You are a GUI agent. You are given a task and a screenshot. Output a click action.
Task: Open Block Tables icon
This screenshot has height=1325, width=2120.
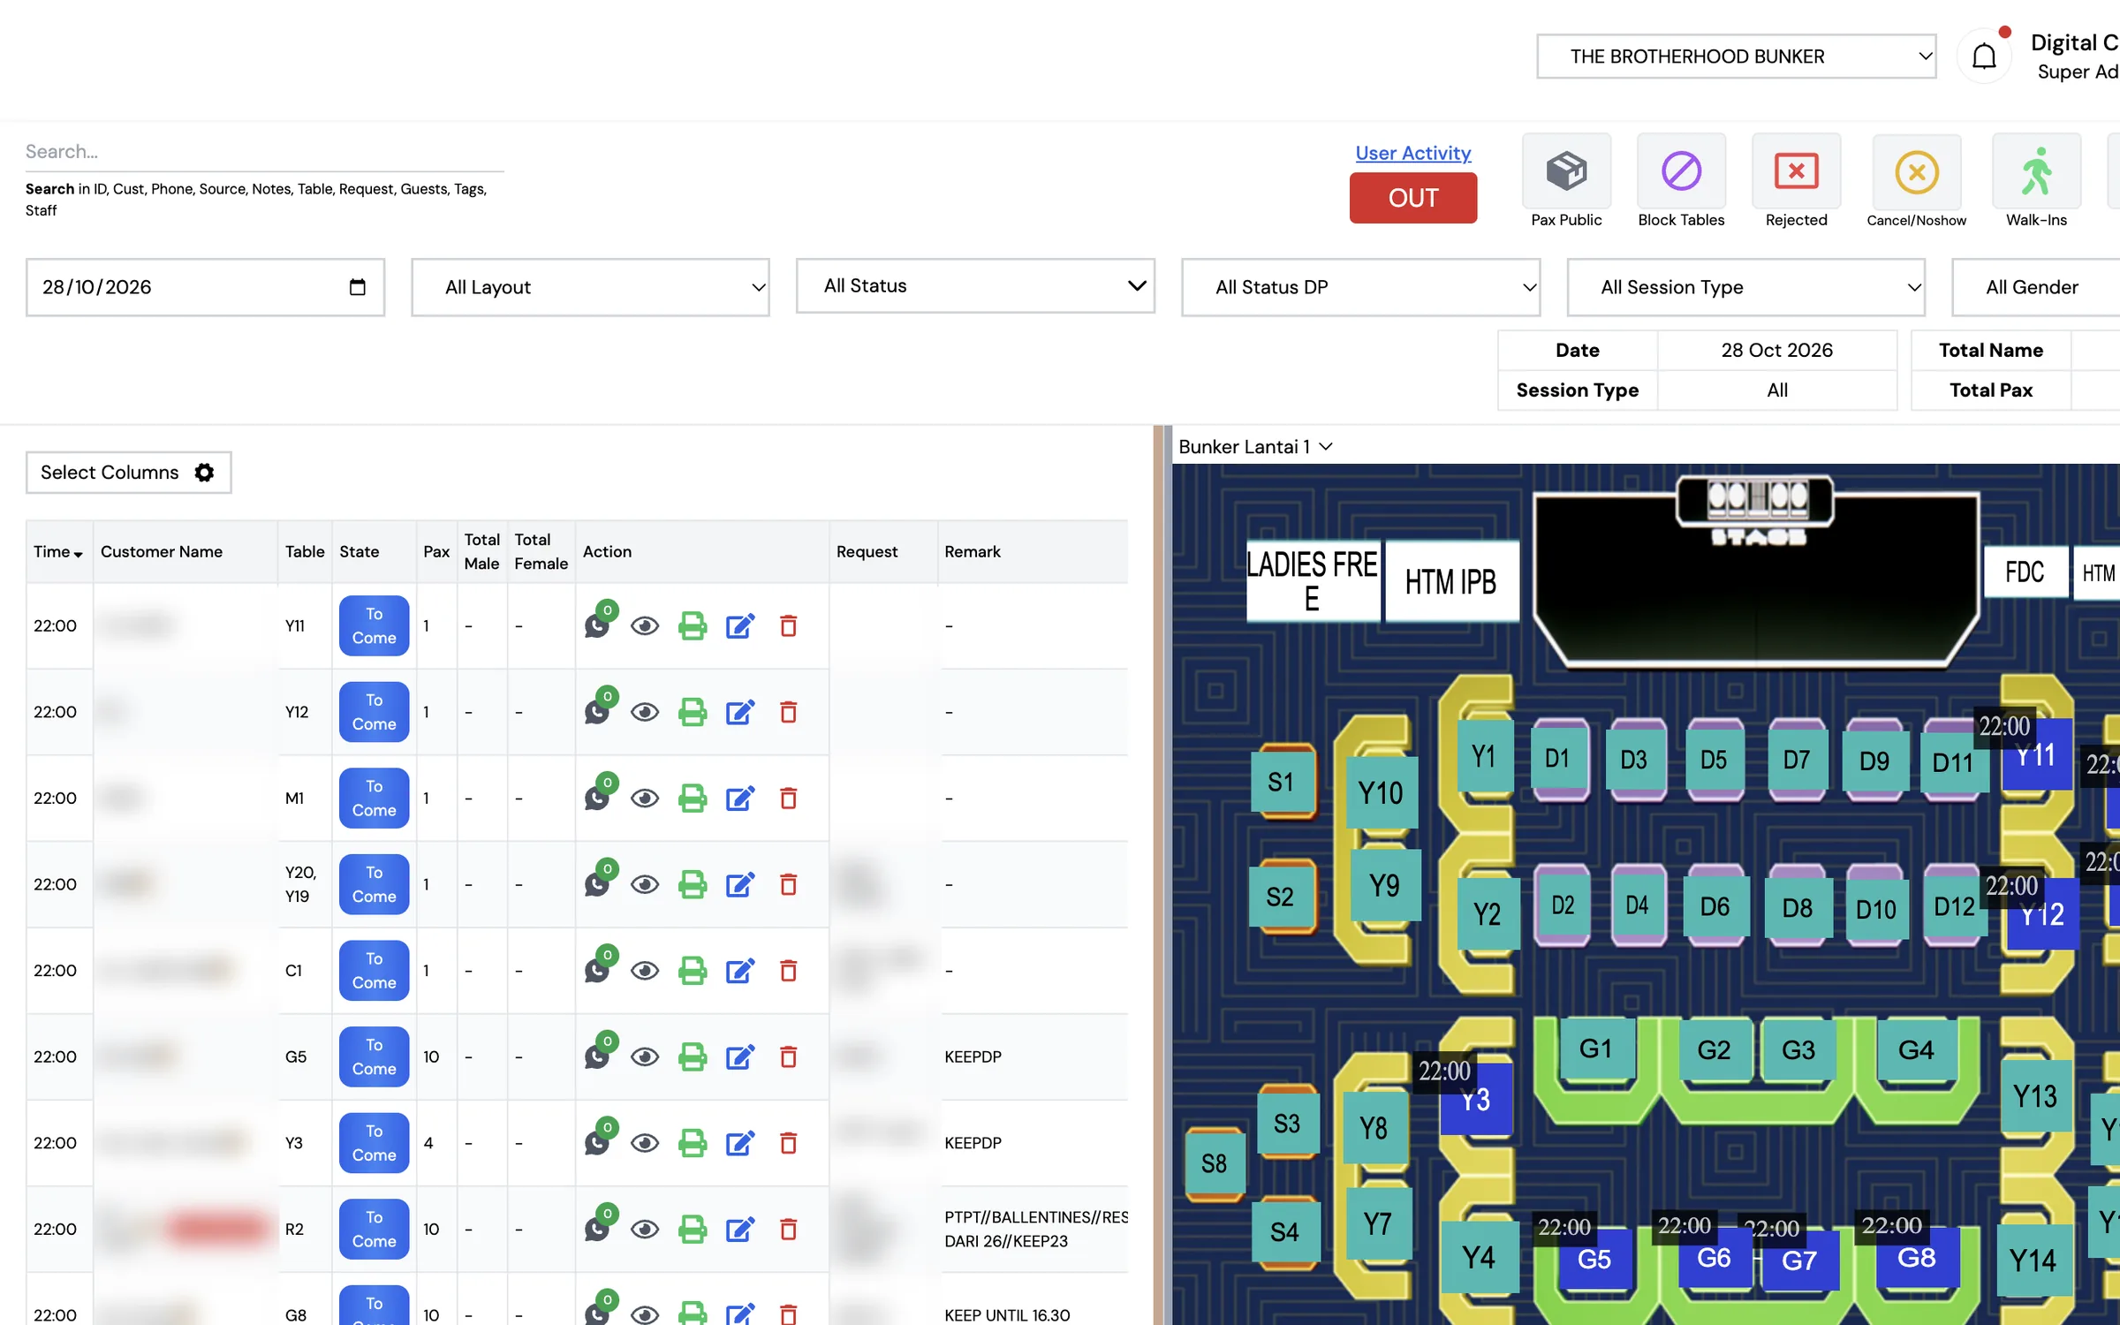pos(1681,171)
